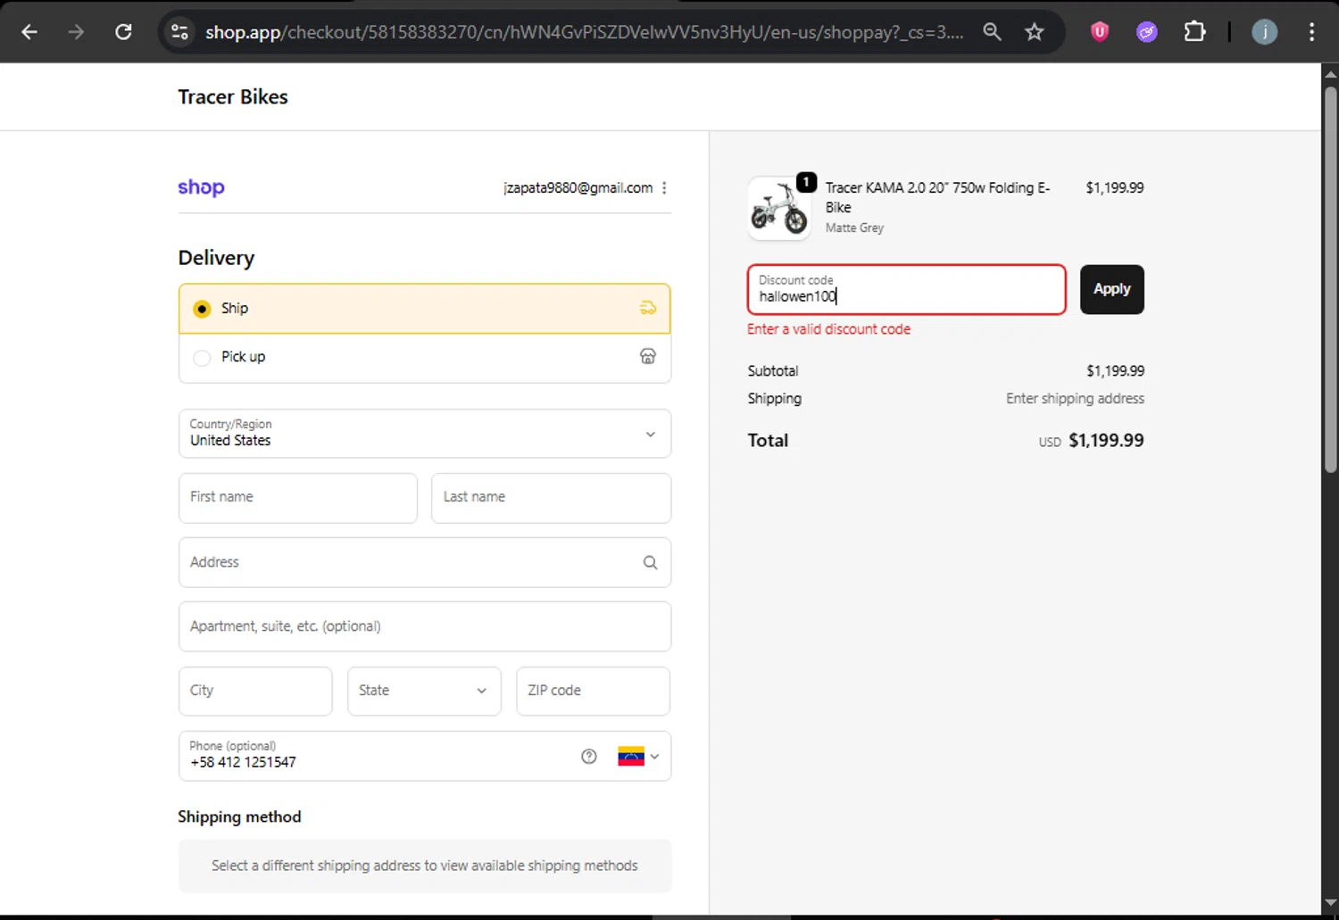Open site information icon in address bar
This screenshot has height=920, width=1339.
click(179, 32)
